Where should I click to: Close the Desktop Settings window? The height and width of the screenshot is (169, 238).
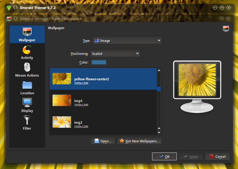tap(228, 18)
